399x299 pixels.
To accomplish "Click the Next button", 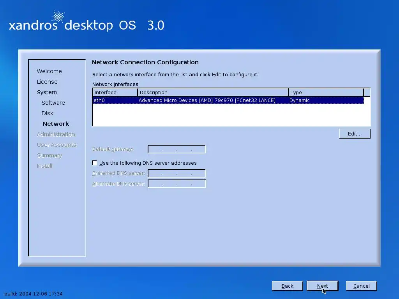I will pos(322,286).
